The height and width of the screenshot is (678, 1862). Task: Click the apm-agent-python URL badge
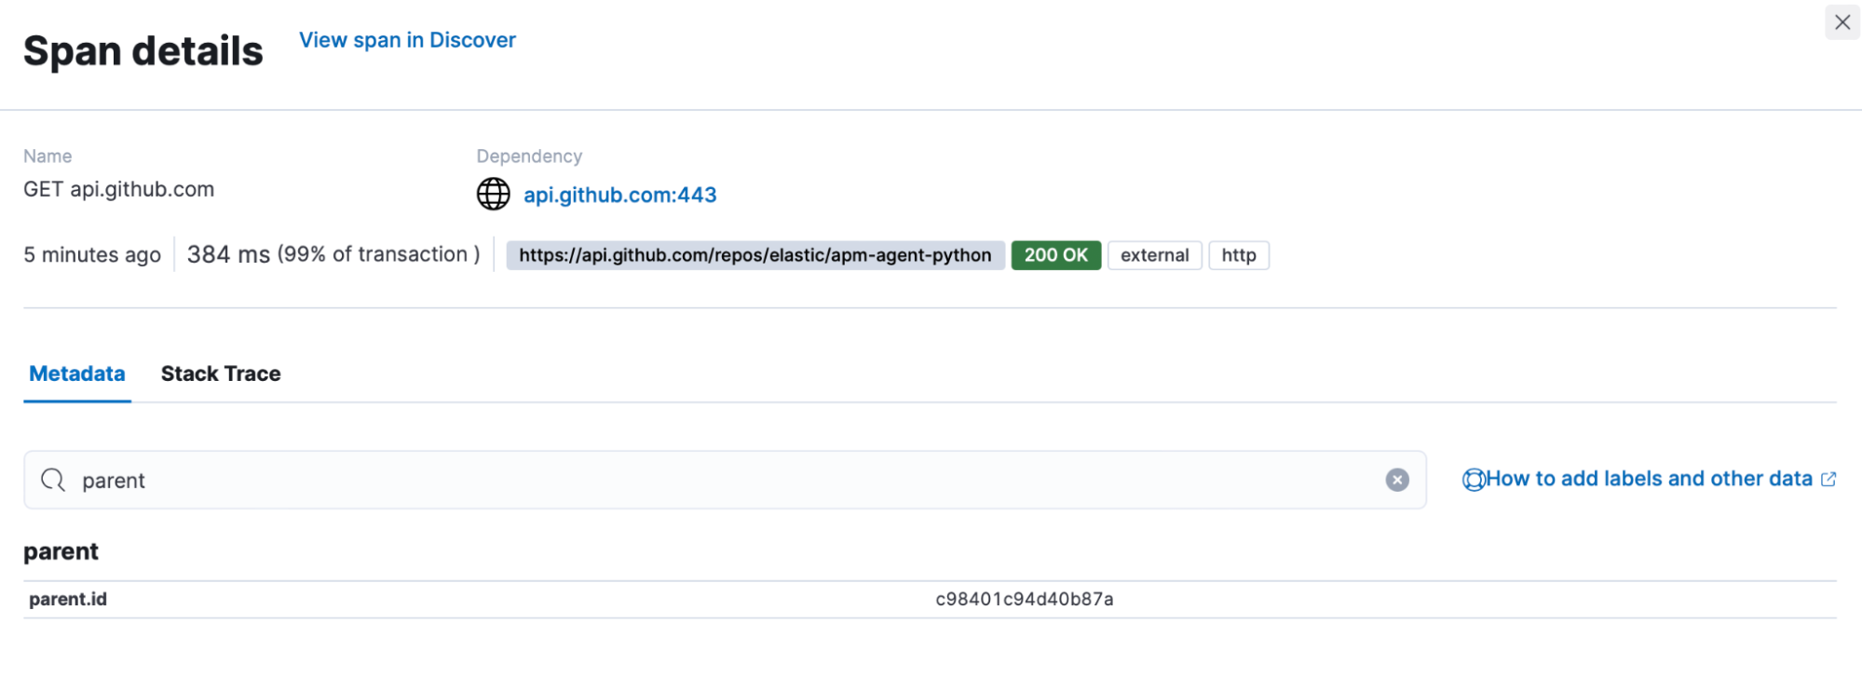[x=754, y=255]
